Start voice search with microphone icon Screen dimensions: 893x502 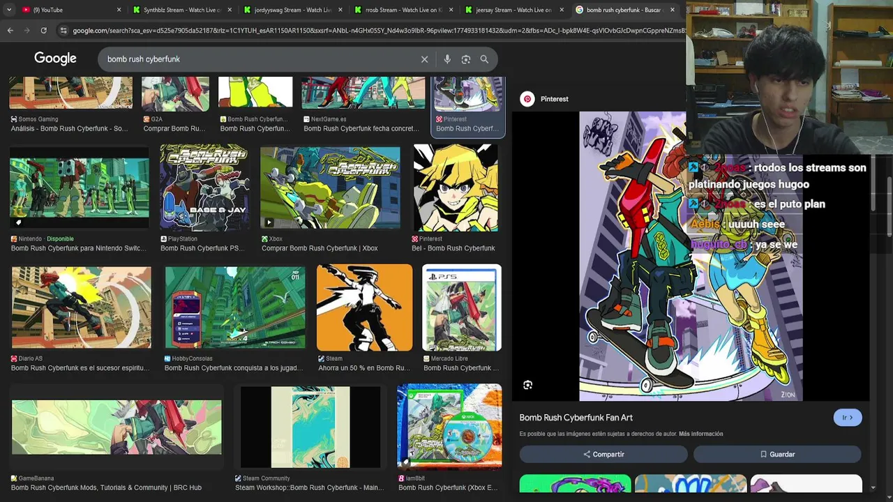(x=447, y=59)
